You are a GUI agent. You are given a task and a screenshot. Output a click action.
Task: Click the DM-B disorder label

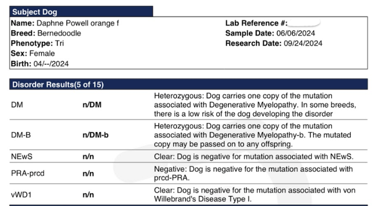(21, 135)
